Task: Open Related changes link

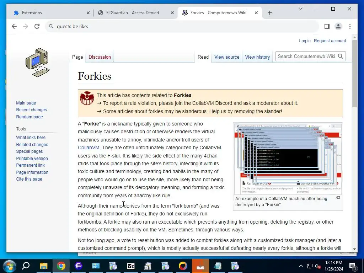Action: pos(32,144)
